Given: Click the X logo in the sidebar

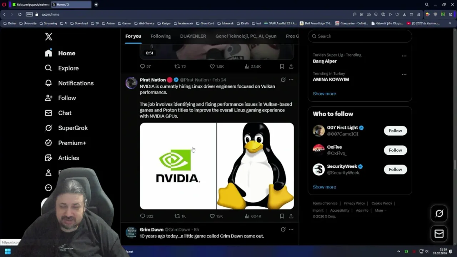Looking at the screenshot, I should (x=49, y=36).
